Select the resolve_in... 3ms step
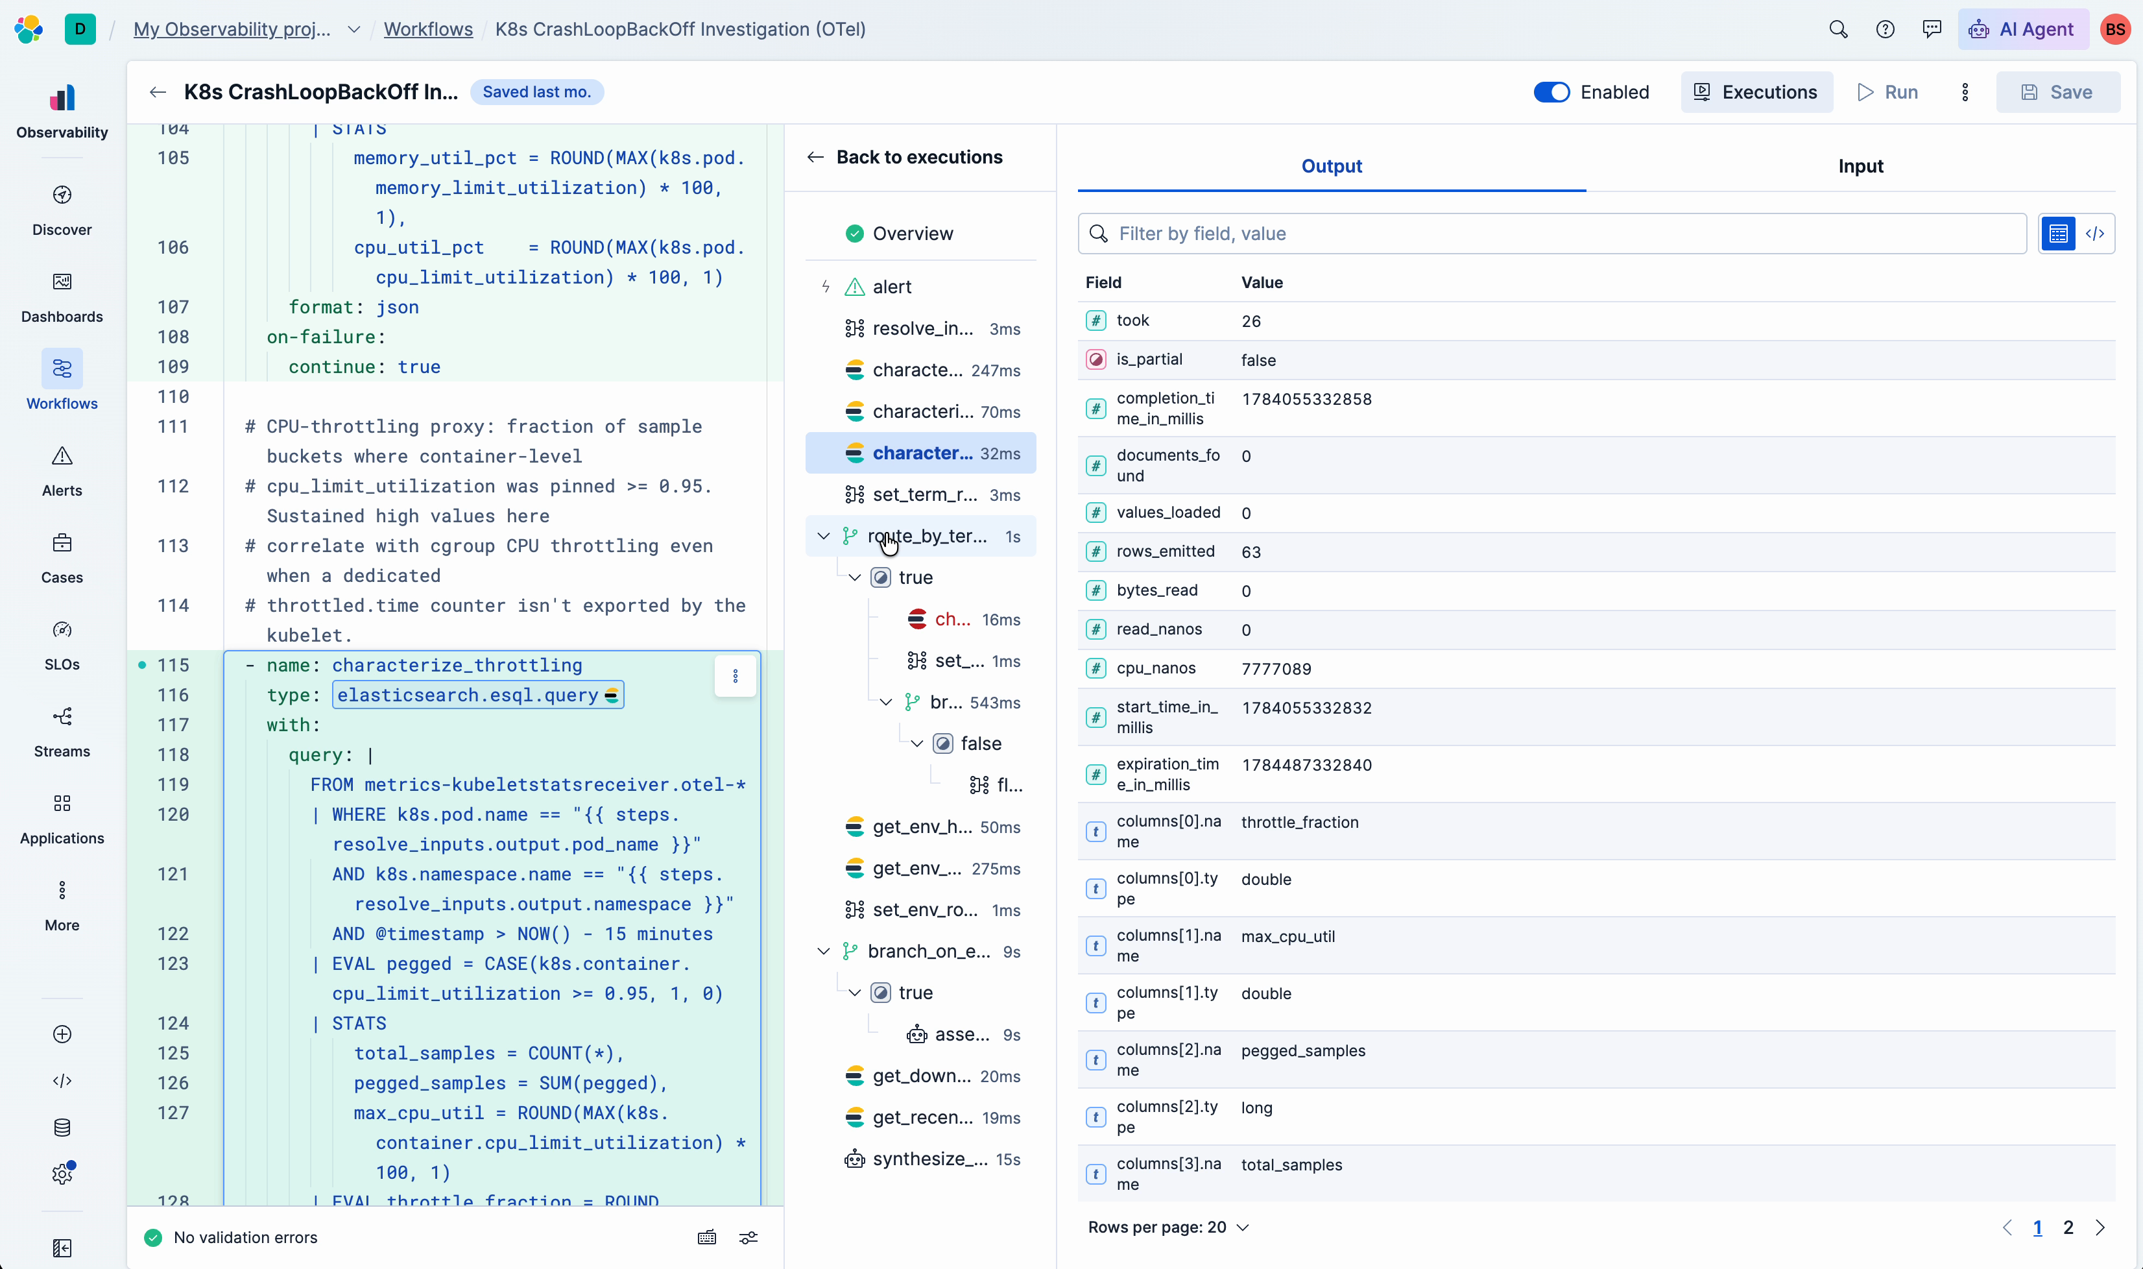Image resolution: width=2143 pixels, height=1269 pixels. [x=920, y=328]
